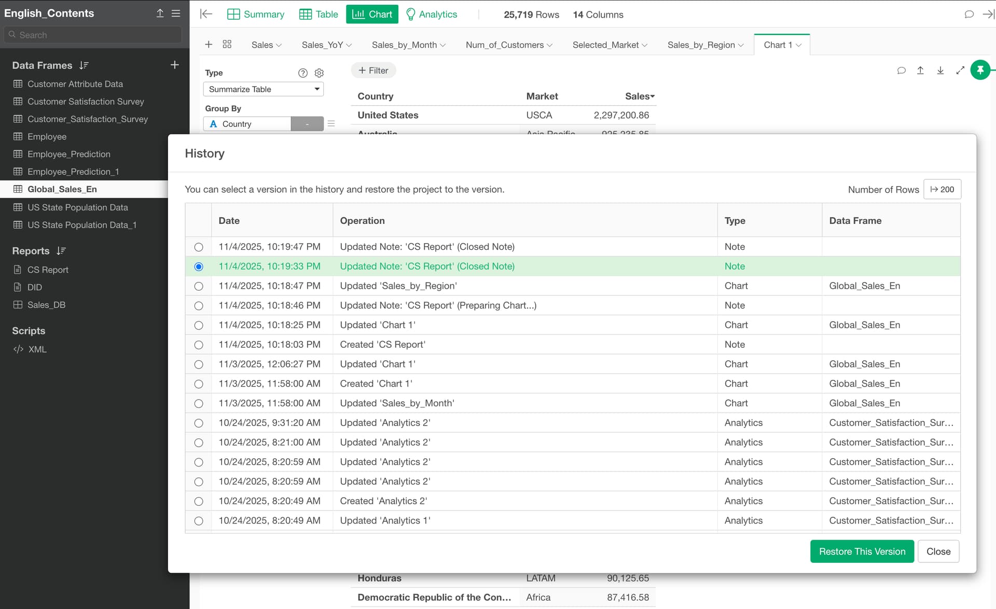Select the 10:19:47 PM history version radio
The width and height of the screenshot is (996, 609).
click(x=199, y=247)
